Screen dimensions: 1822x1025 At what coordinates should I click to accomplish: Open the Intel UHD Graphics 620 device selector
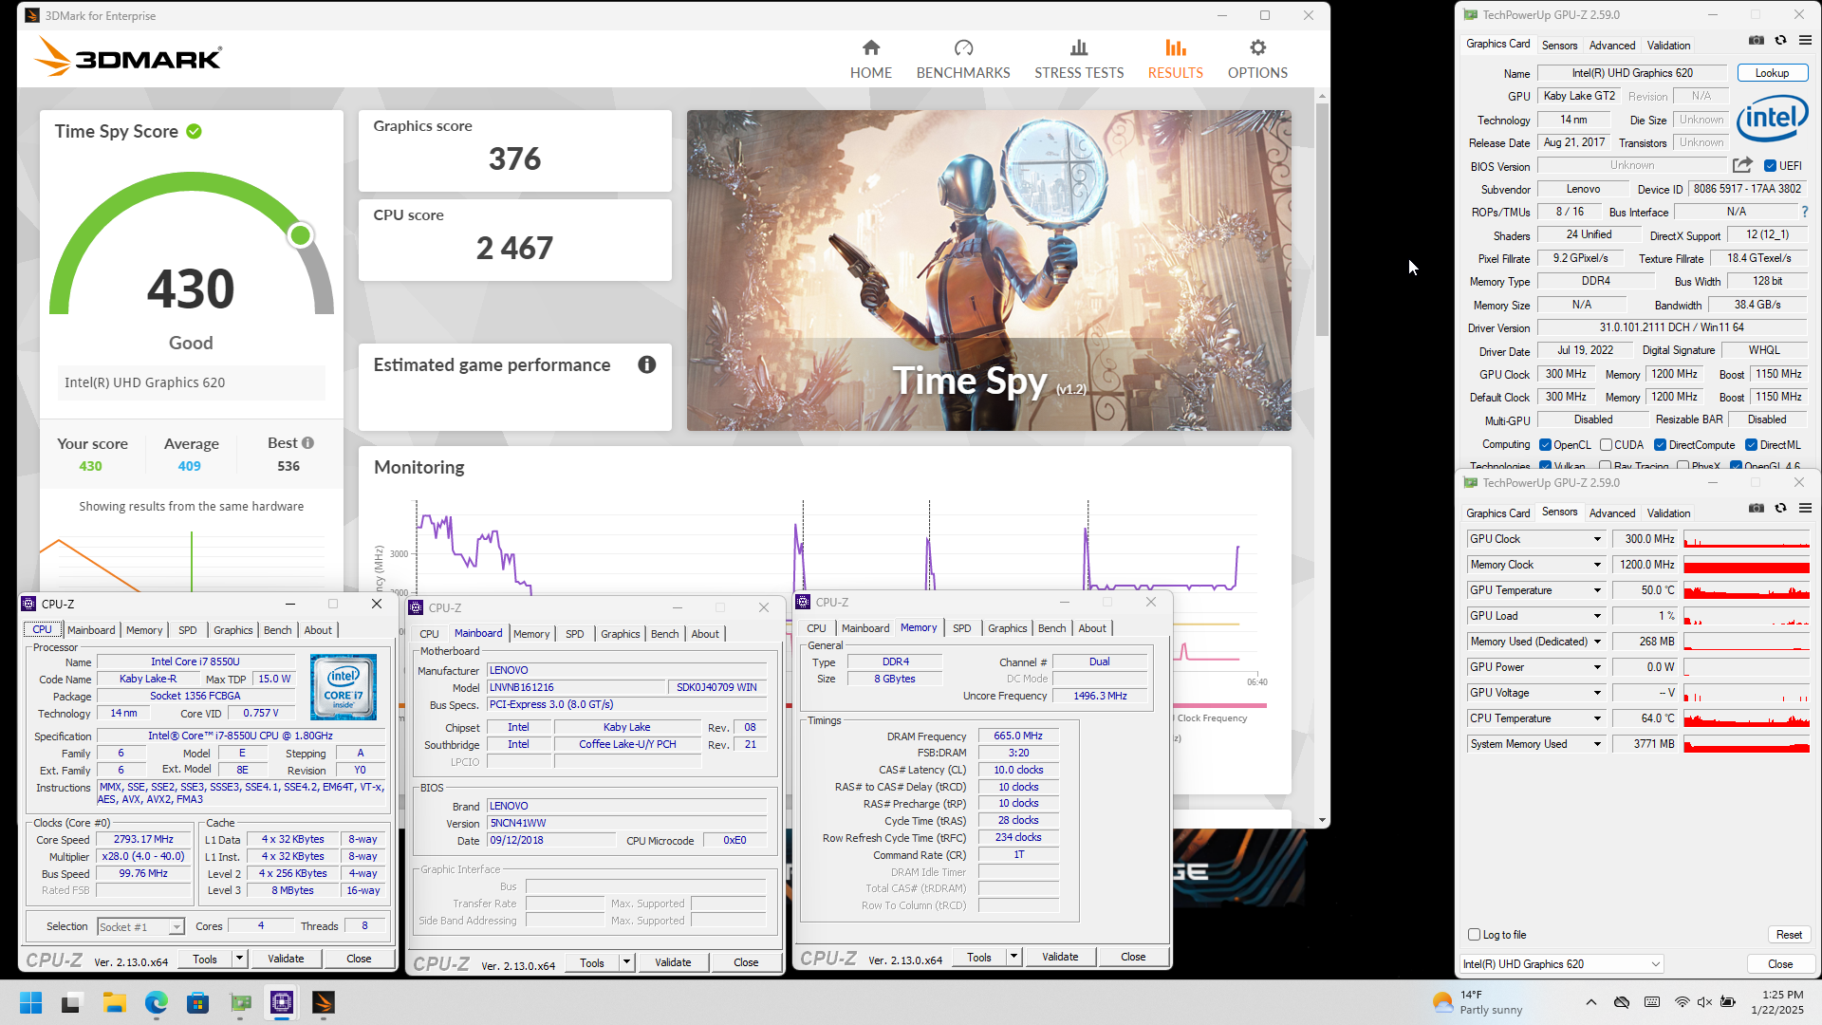coord(1561,964)
